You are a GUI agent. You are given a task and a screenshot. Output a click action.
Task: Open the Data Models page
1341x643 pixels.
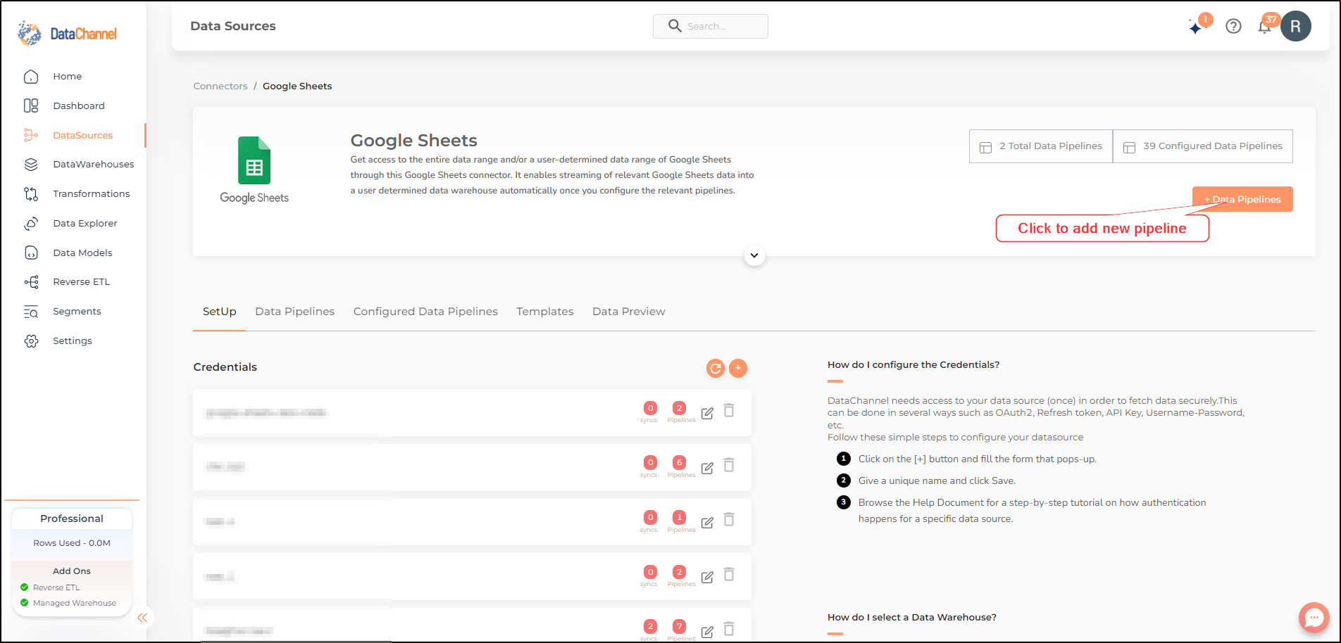(82, 253)
